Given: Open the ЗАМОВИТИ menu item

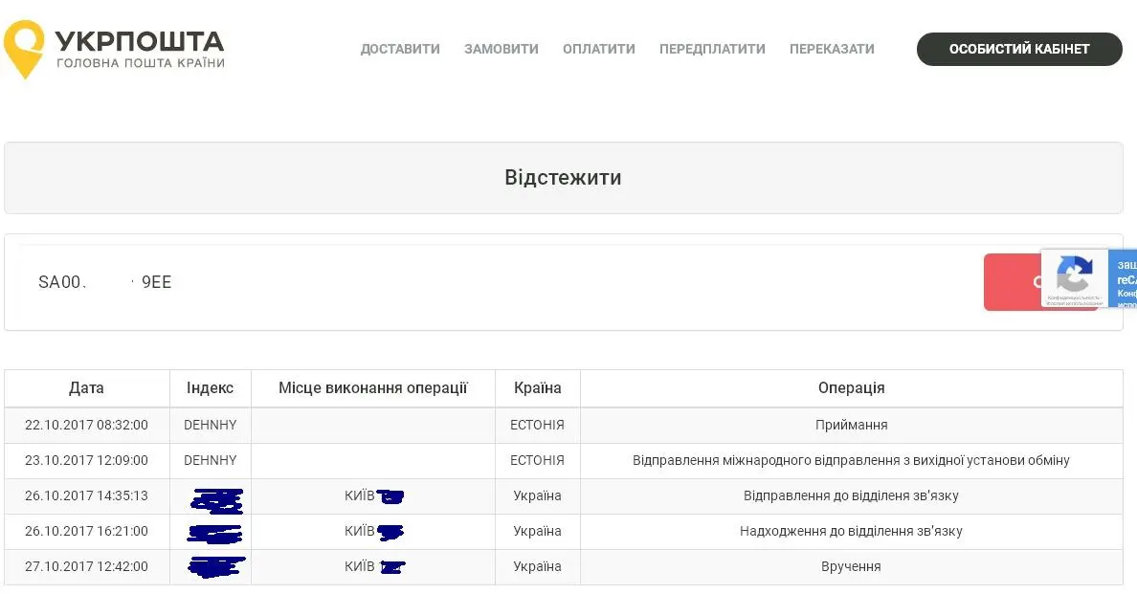Looking at the screenshot, I should 502,49.
